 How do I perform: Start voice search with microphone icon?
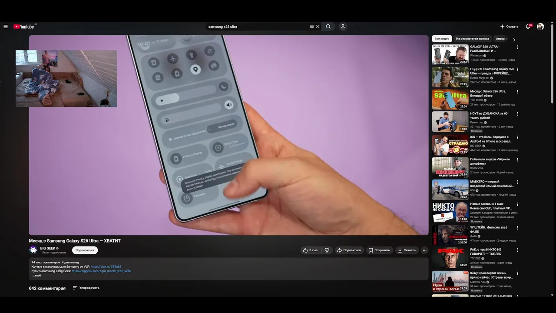click(x=343, y=27)
